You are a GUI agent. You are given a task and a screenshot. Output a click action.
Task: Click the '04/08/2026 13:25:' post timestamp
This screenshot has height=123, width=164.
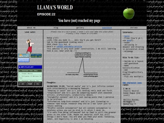coord(56,86)
